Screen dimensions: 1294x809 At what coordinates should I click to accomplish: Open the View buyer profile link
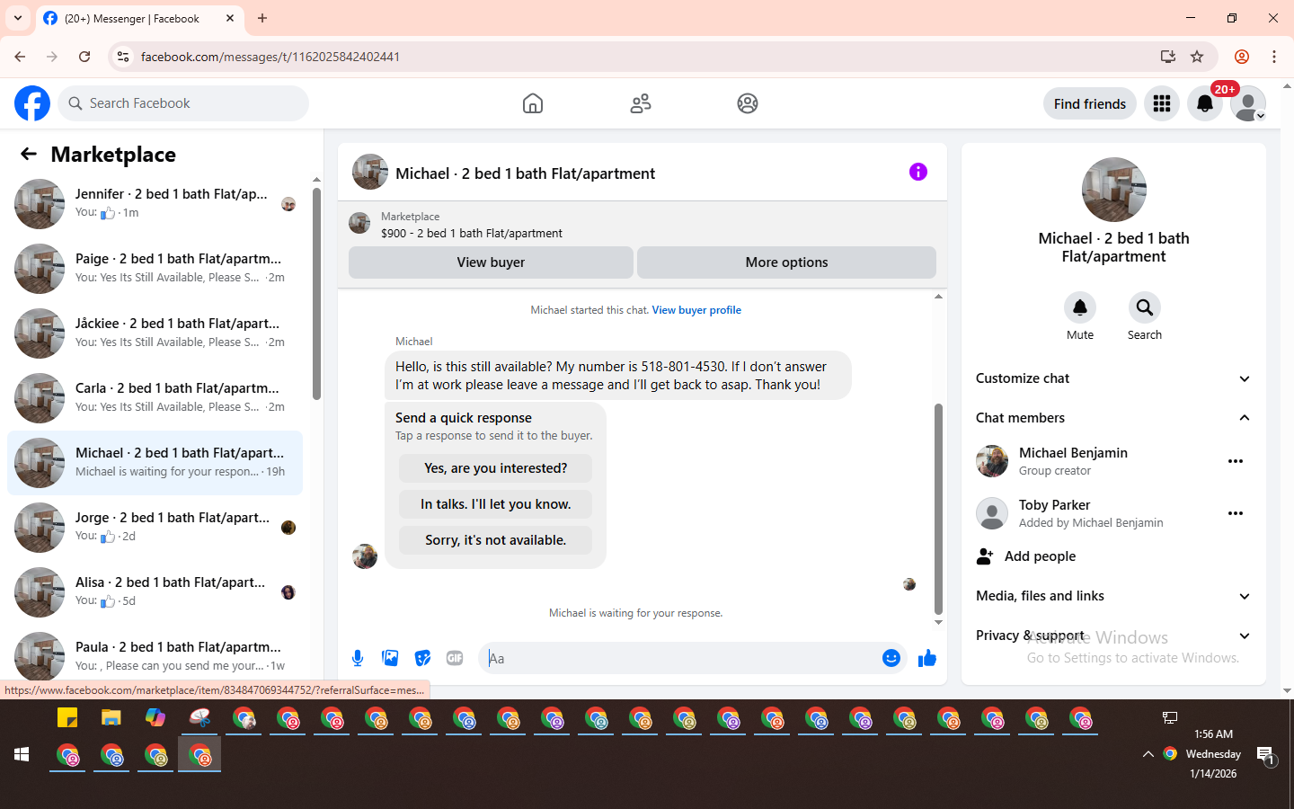(x=696, y=310)
